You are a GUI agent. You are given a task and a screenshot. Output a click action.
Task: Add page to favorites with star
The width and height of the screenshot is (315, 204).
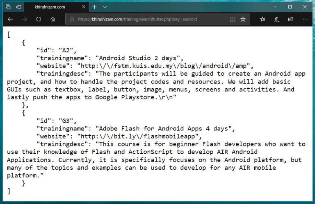pyautogui.click(x=243, y=19)
